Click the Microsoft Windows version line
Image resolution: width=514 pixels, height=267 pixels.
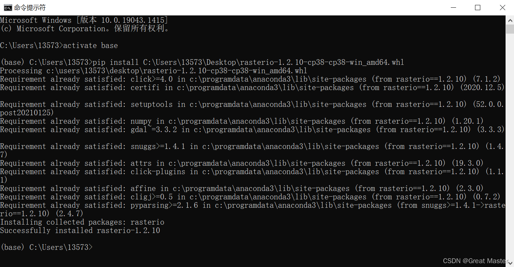pos(84,20)
